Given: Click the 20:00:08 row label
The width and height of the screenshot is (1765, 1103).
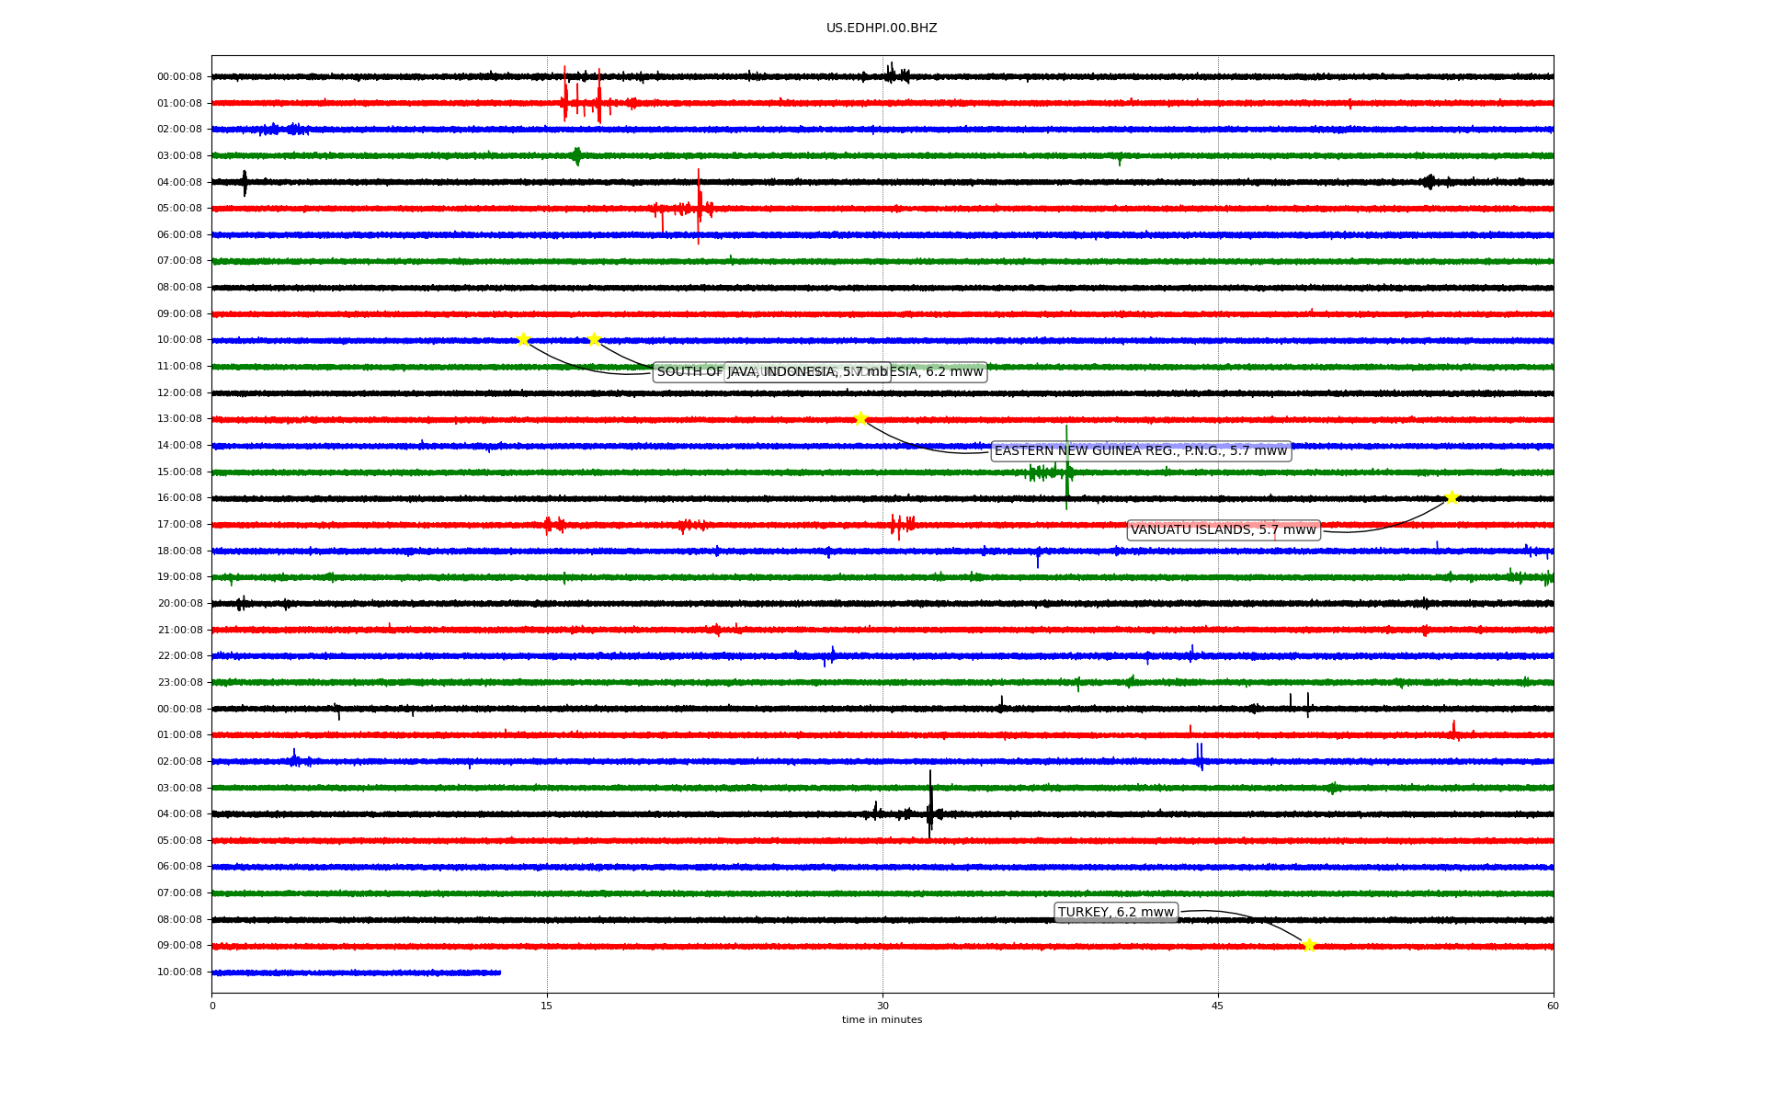Looking at the screenshot, I should tap(179, 604).
